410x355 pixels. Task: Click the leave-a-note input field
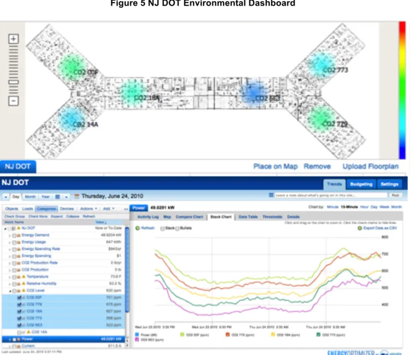[331, 195]
